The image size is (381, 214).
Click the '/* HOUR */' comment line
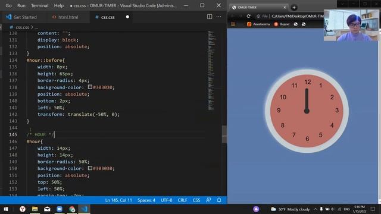(x=40, y=134)
